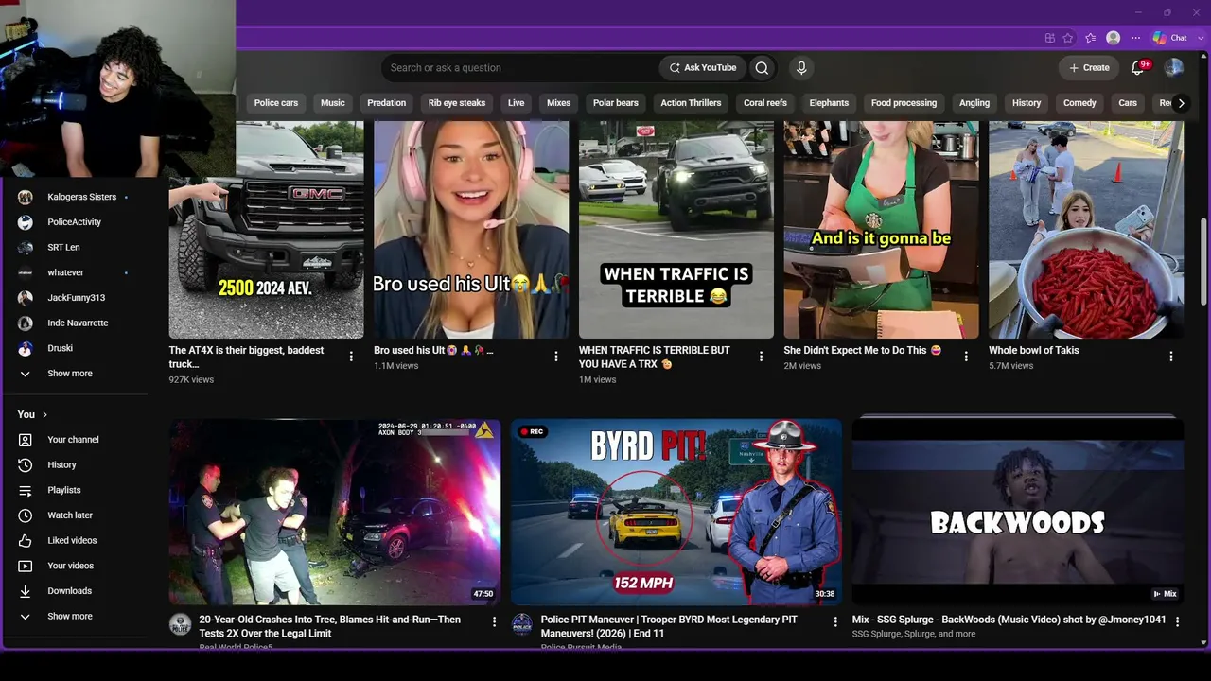Screen dimensions: 1211x681
Task: Filter by the Elephants chip
Action: click(829, 103)
